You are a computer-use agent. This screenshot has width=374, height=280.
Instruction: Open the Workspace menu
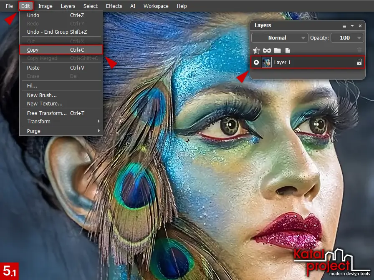(156, 6)
